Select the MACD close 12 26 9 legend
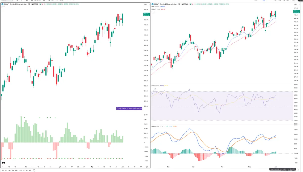 (158, 126)
